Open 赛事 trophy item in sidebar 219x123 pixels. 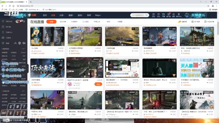5,43
